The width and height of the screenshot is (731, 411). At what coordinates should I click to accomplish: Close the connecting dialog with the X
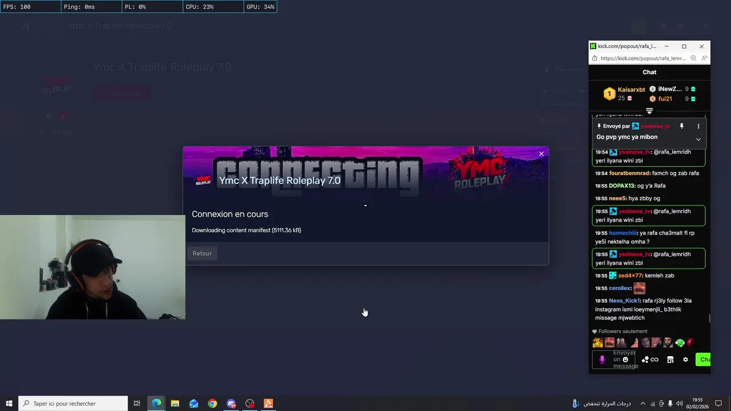pyautogui.click(x=541, y=154)
